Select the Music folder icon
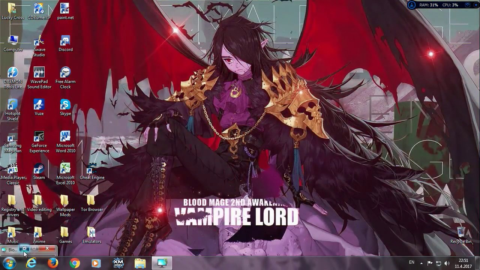Screen dimensions: 480x270 tap(13, 235)
